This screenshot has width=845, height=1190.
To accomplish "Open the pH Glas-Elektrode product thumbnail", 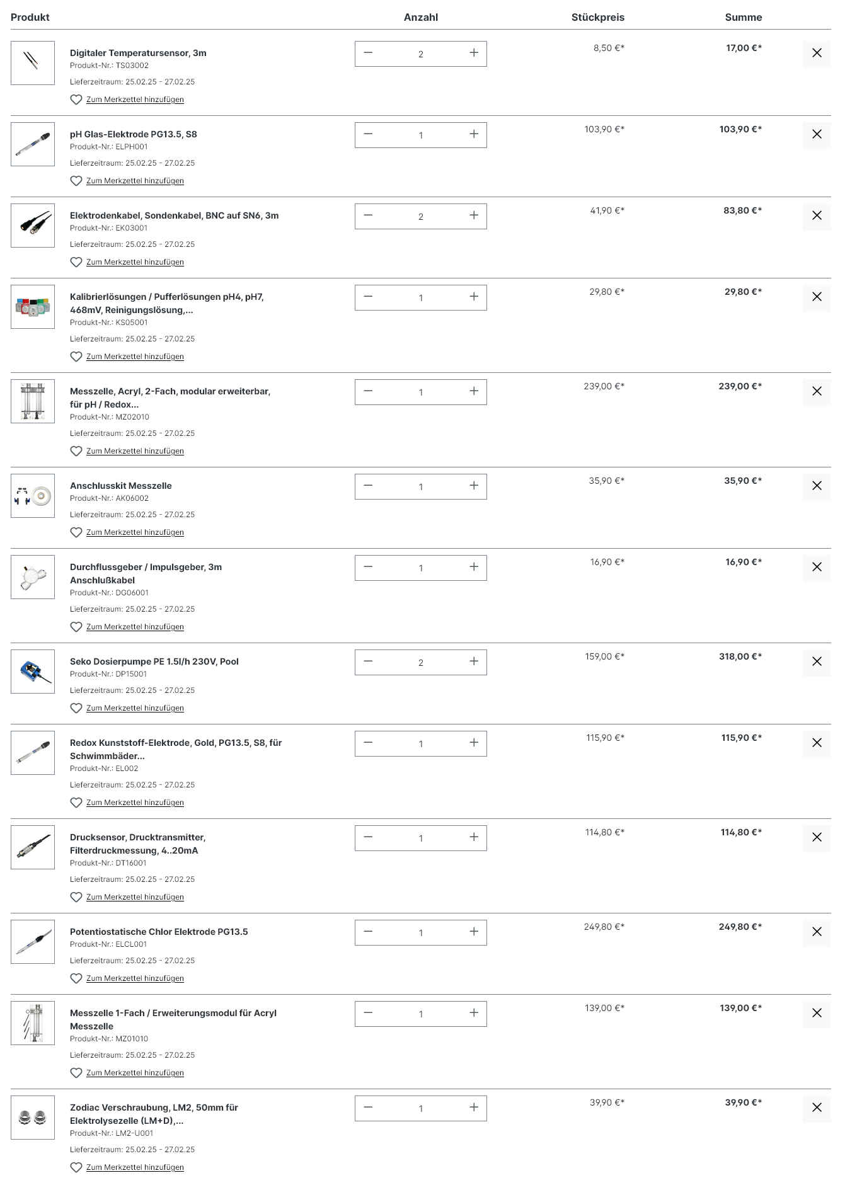I will point(33,144).
